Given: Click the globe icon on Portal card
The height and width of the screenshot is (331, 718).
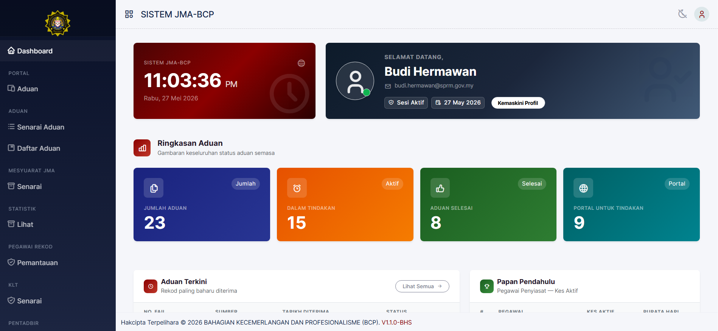Looking at the screenshot, I should 583,188.
